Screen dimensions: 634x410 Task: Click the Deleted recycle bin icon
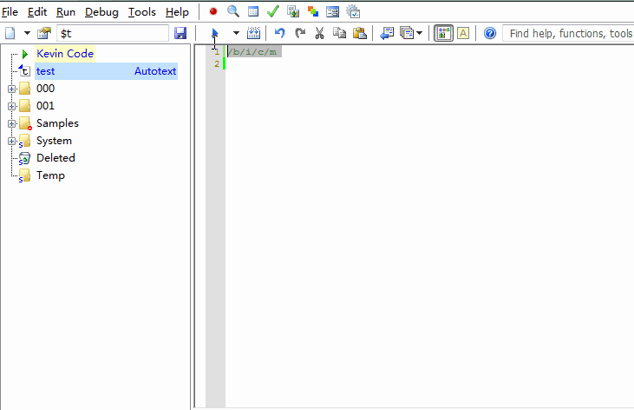click(24, 158)
